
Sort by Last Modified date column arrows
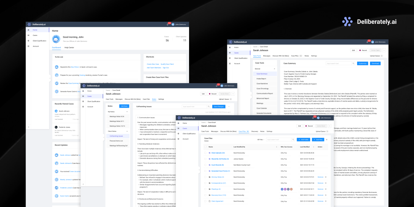coord(314,147)
